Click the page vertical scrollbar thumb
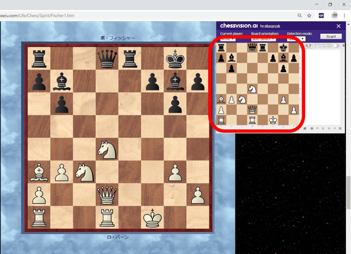This screenshot has width=351, height=254. (348, 193)
